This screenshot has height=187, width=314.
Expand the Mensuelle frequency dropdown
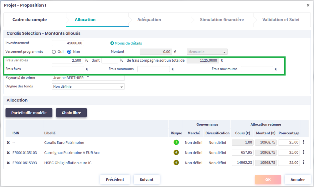[x=207, y=52]
